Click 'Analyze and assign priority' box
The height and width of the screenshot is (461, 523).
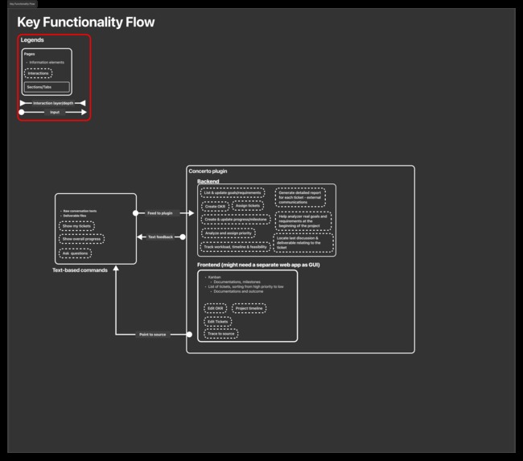(x=229, y=233)
